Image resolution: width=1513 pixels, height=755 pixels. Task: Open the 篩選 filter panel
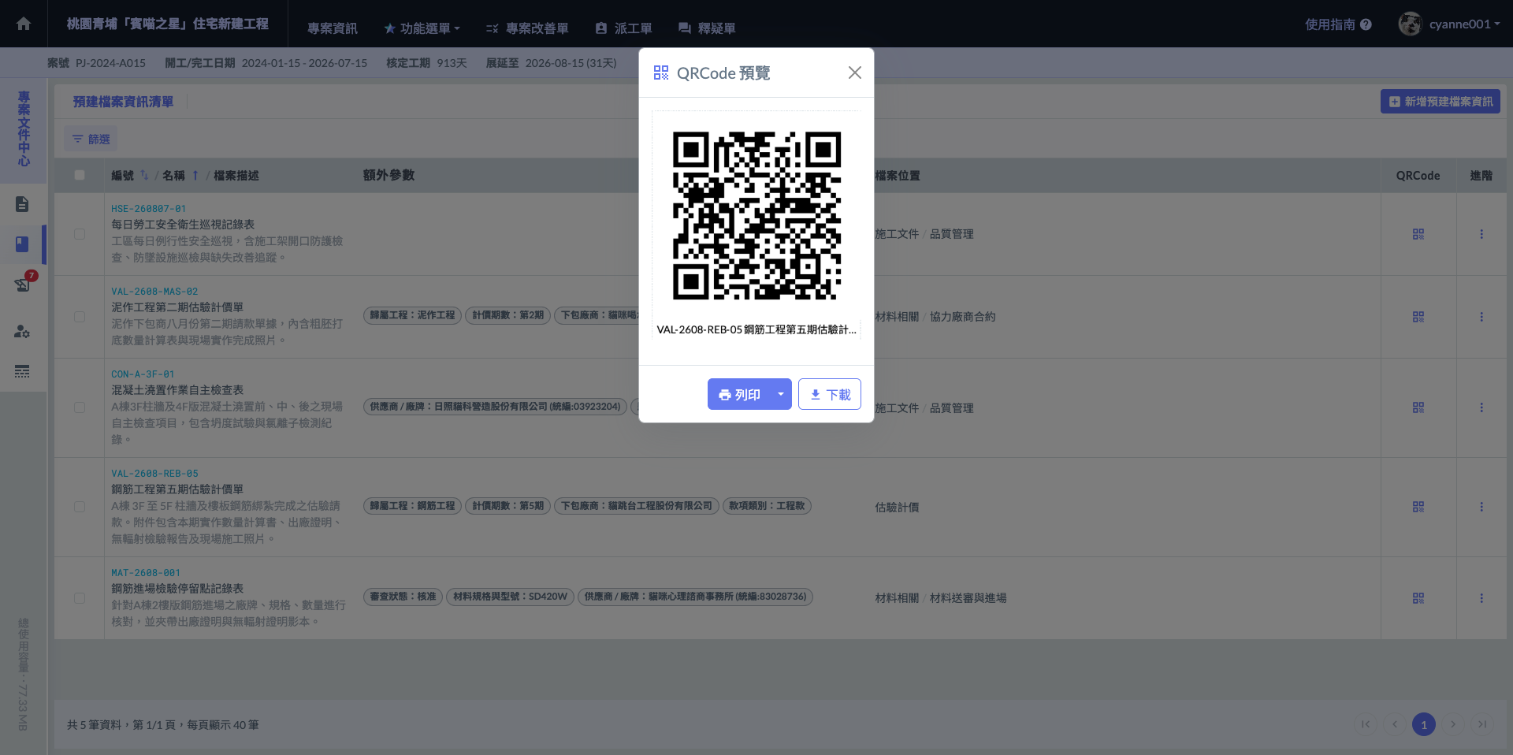[91, 139]
